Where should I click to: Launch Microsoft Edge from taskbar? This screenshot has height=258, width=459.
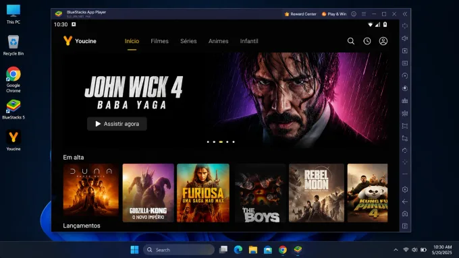tap(238, 250)
